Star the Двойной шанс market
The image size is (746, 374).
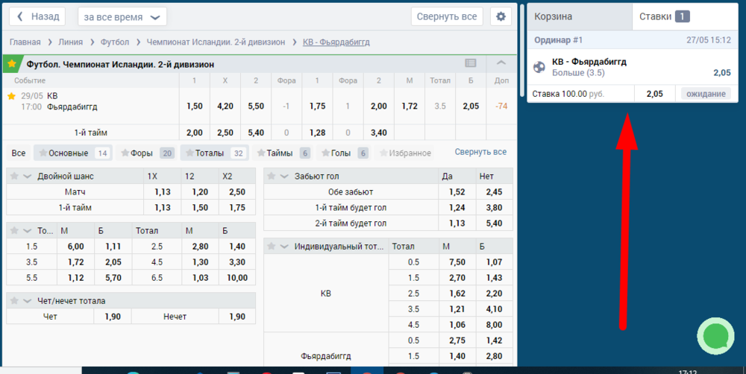13,176
